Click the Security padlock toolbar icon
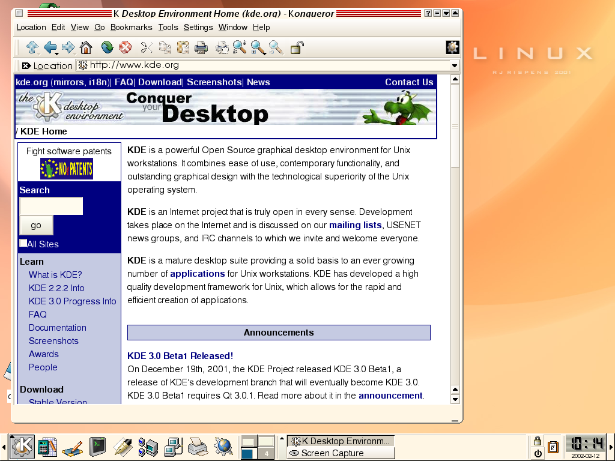Viewport: 615px width, 461px height. [297, 47]
